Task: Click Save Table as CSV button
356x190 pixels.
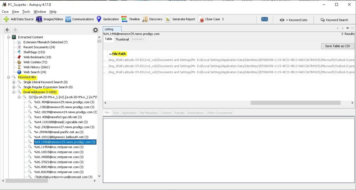Action: (x=337, y=46)
